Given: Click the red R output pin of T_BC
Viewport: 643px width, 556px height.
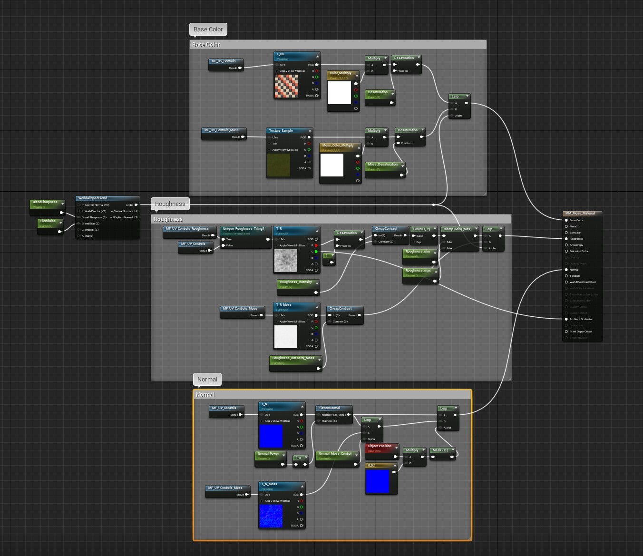Looking at the screenshot, I should tap(317, 71).
